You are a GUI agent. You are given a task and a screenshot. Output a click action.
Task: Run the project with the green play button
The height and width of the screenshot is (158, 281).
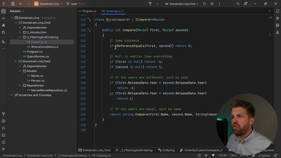click(205, 4)
